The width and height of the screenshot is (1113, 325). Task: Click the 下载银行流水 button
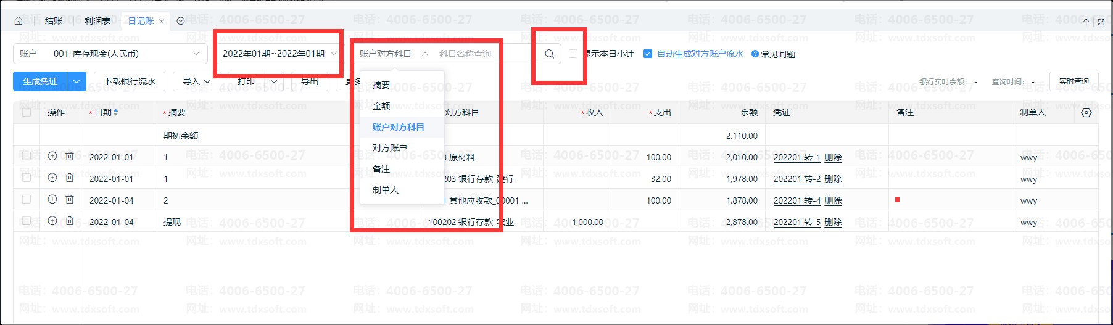tap(130, 81)
